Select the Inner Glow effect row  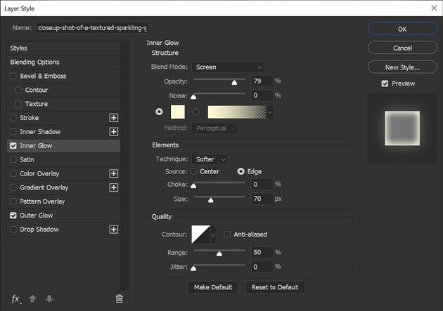coord(63,146)
